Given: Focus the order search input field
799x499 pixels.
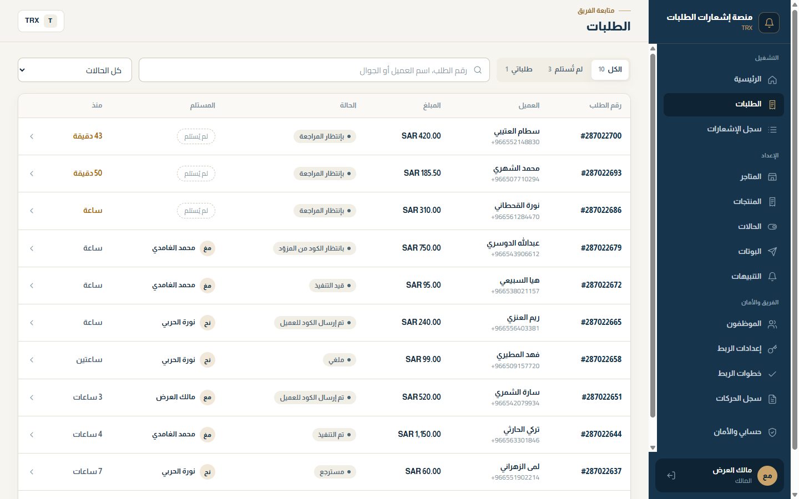Looking at the screenshot, I should point(314,70).
